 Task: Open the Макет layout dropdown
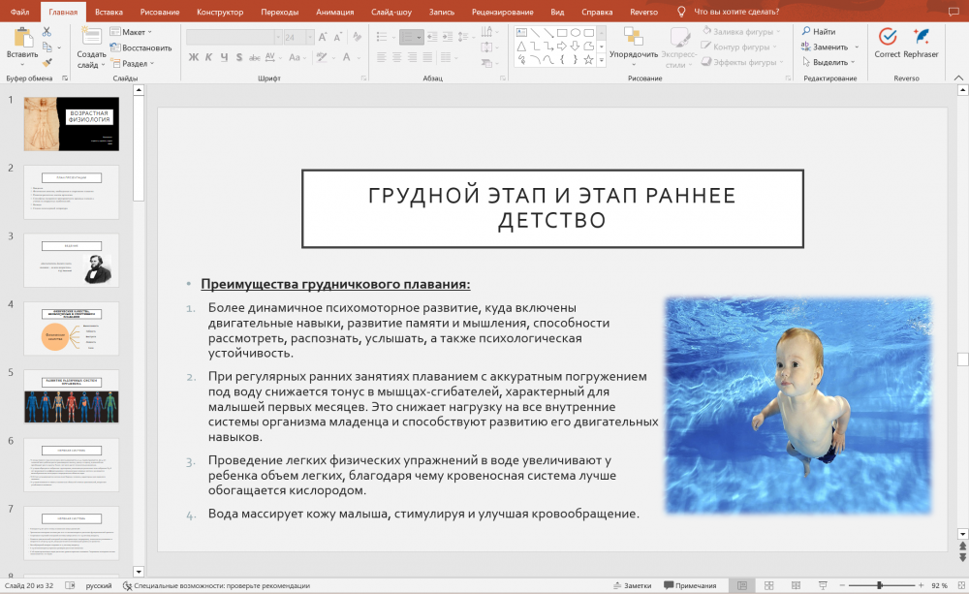point(132,32)
